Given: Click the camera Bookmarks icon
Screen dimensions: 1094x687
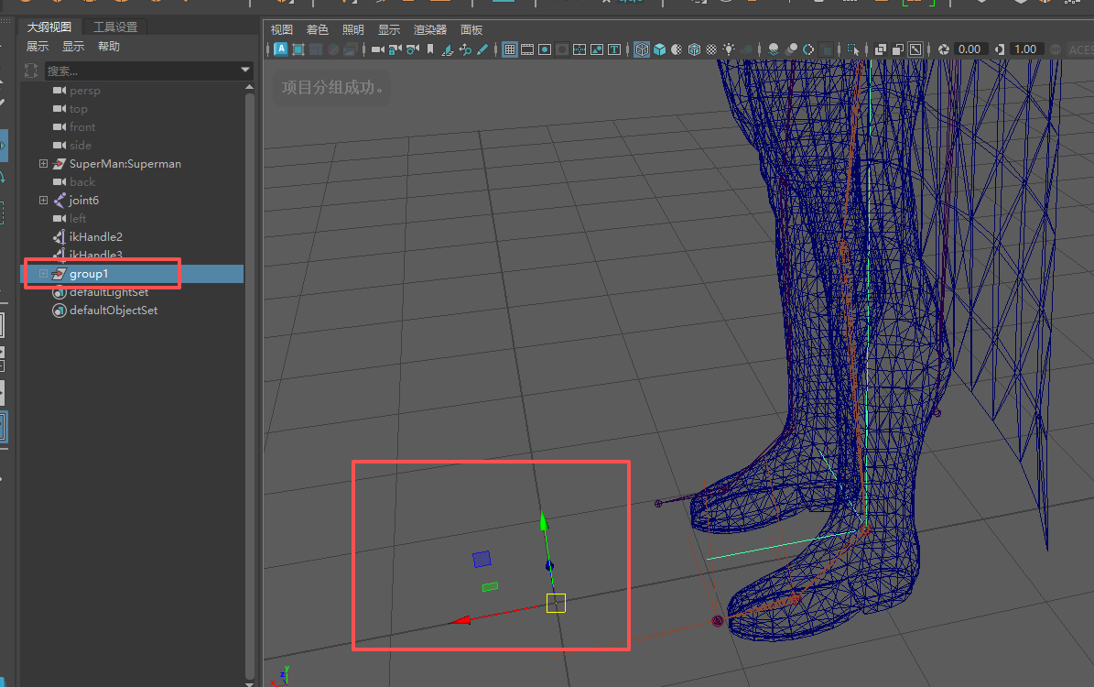Looking at the screenshot, I should pyautogui.click(x=430, y=49).
